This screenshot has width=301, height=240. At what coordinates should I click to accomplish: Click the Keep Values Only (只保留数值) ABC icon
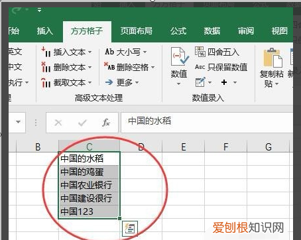[x=200, y=67]
